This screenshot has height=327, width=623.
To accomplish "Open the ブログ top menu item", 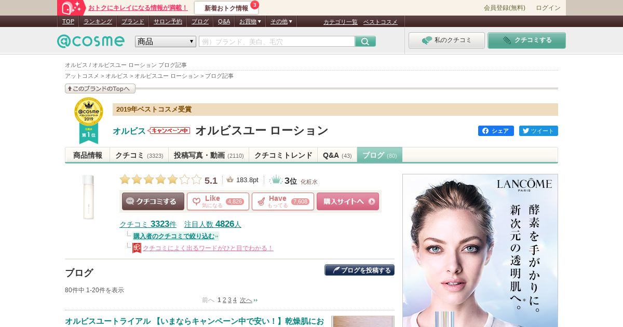I will (200, 21).
